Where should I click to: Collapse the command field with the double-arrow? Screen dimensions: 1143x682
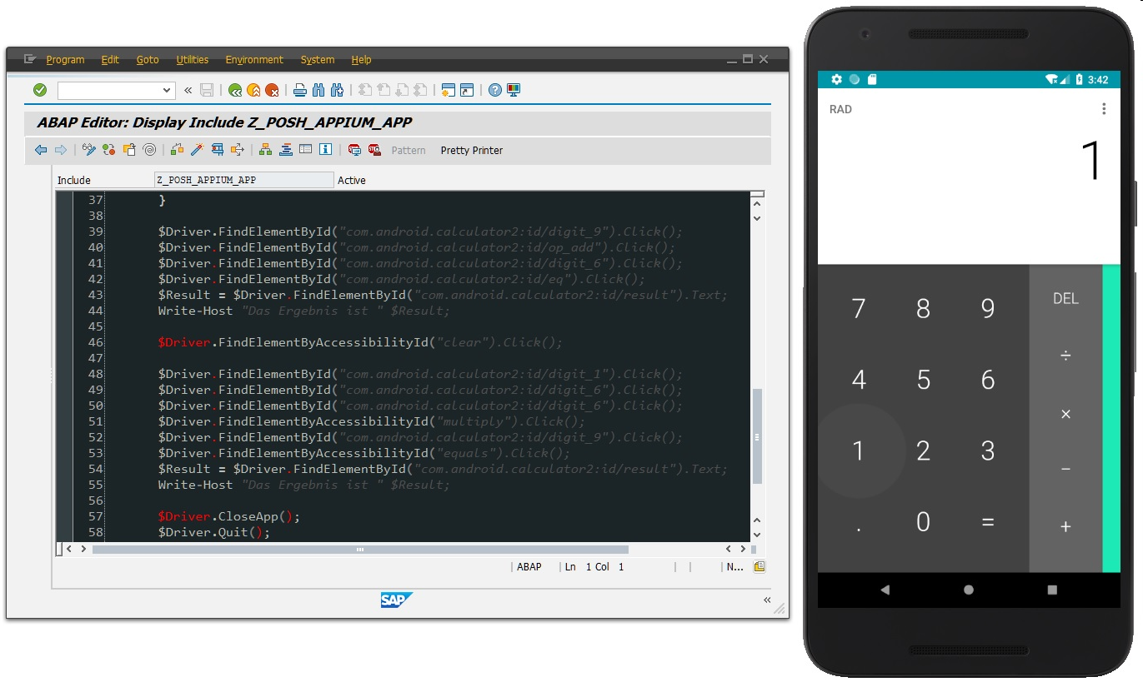point(188,90)
